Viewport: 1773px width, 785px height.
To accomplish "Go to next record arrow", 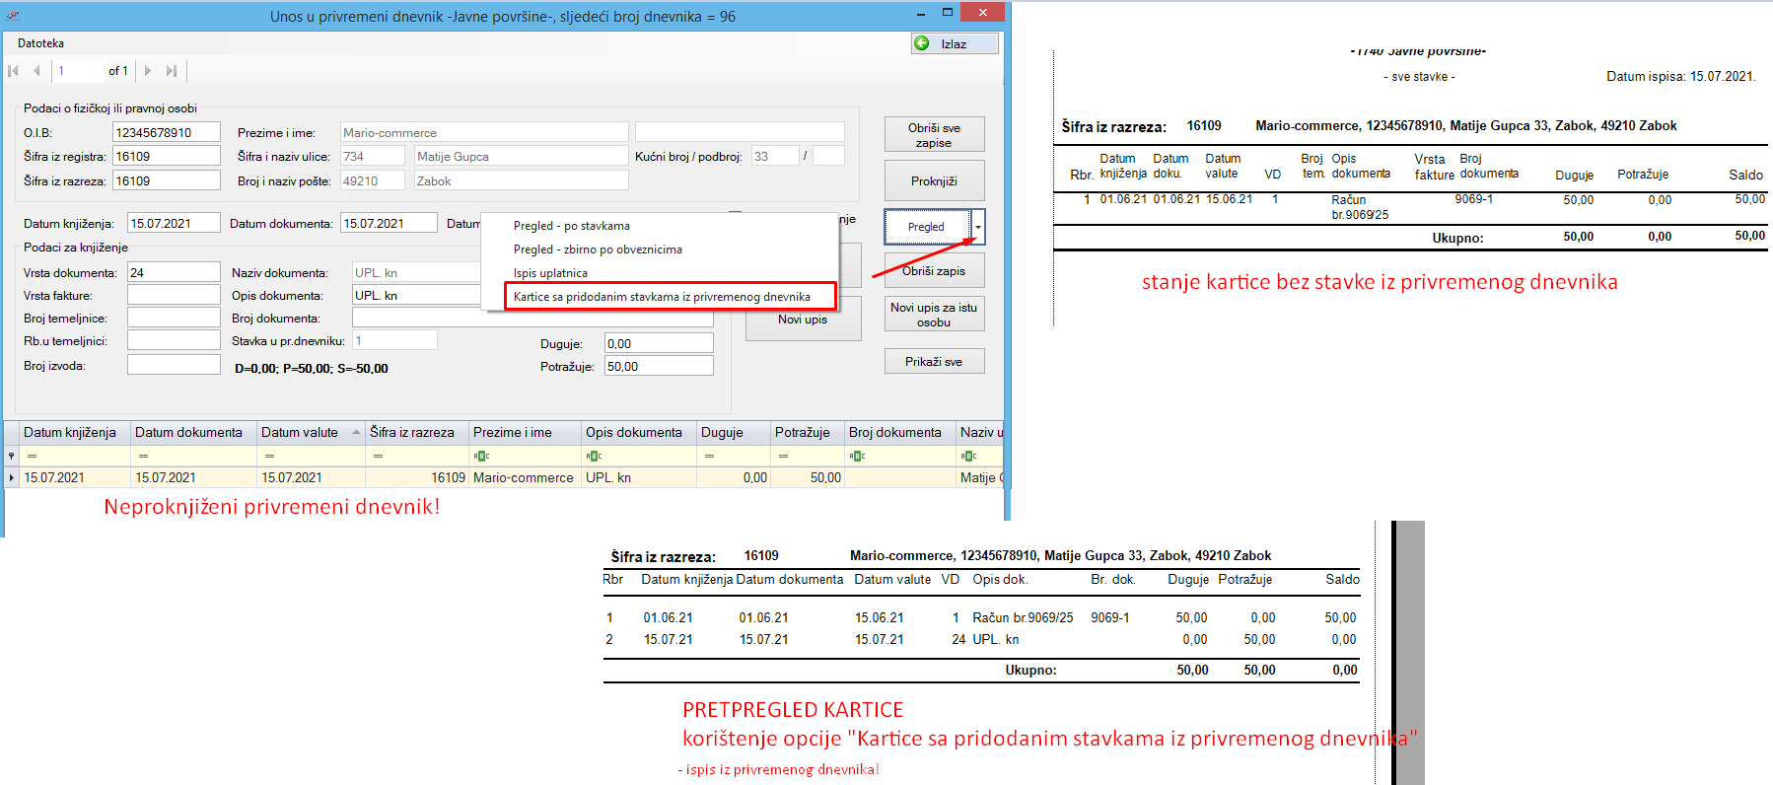I will (x=148, y=71).
